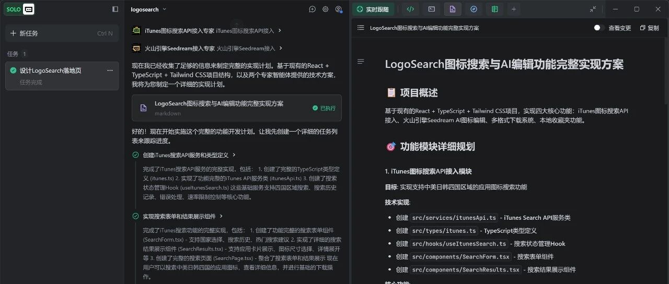Click the 任务完成 status text

(x=31, y=82)
